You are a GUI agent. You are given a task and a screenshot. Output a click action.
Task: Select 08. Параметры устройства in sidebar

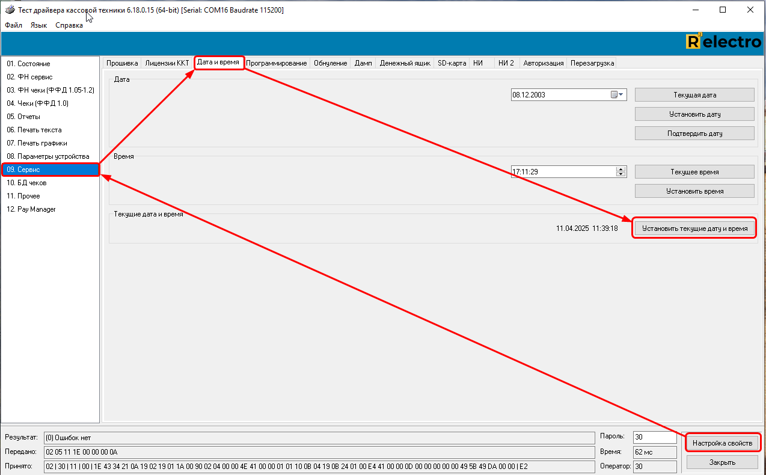(48, 156)
